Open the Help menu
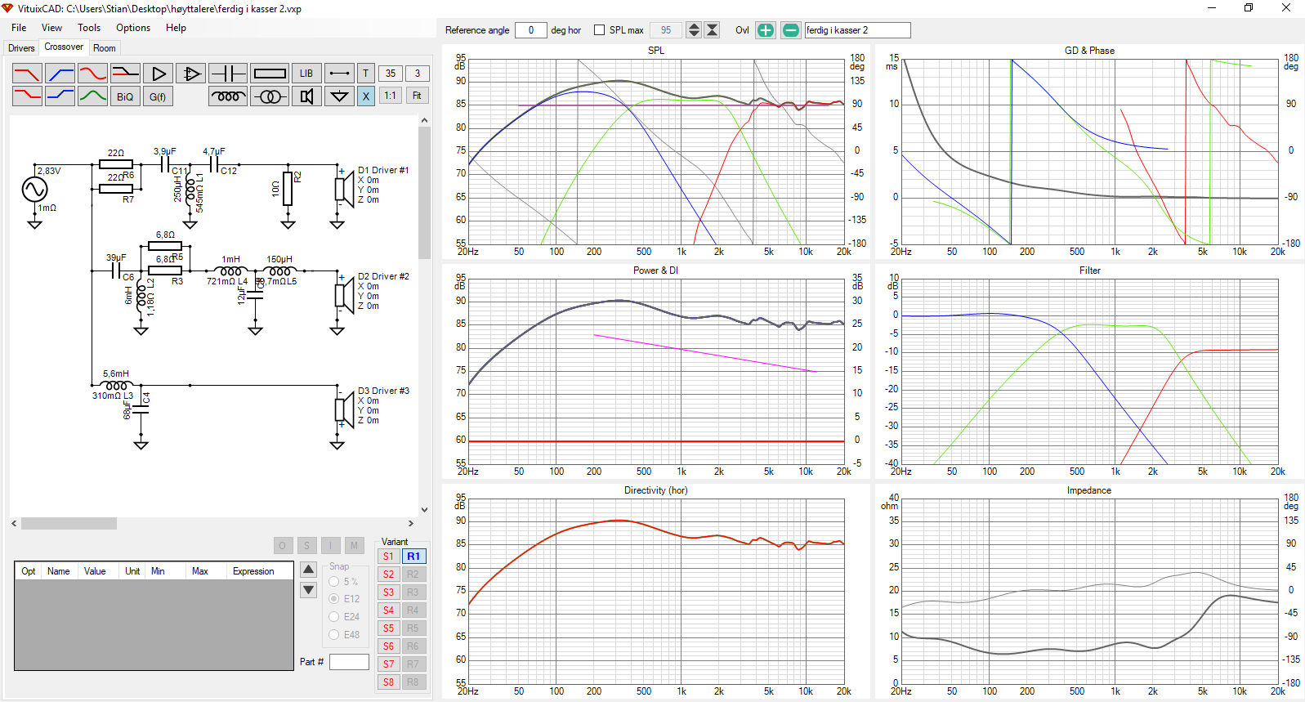The image size is (1305, 702). pyautogui.click(x=176, y=28)
